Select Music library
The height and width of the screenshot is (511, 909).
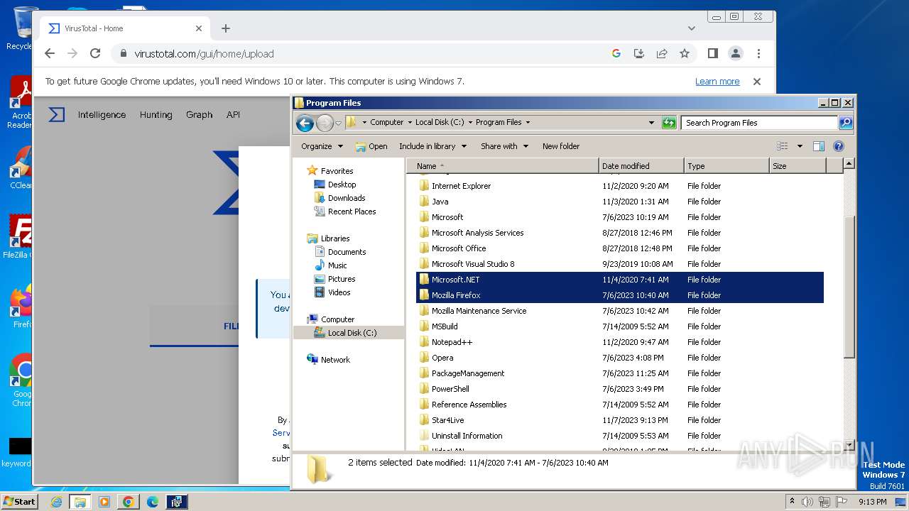337,265
